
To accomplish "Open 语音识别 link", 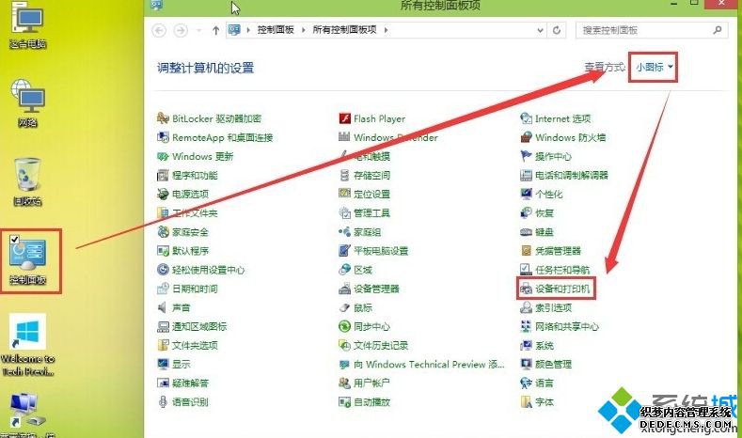I will click(x=190, y=402).
